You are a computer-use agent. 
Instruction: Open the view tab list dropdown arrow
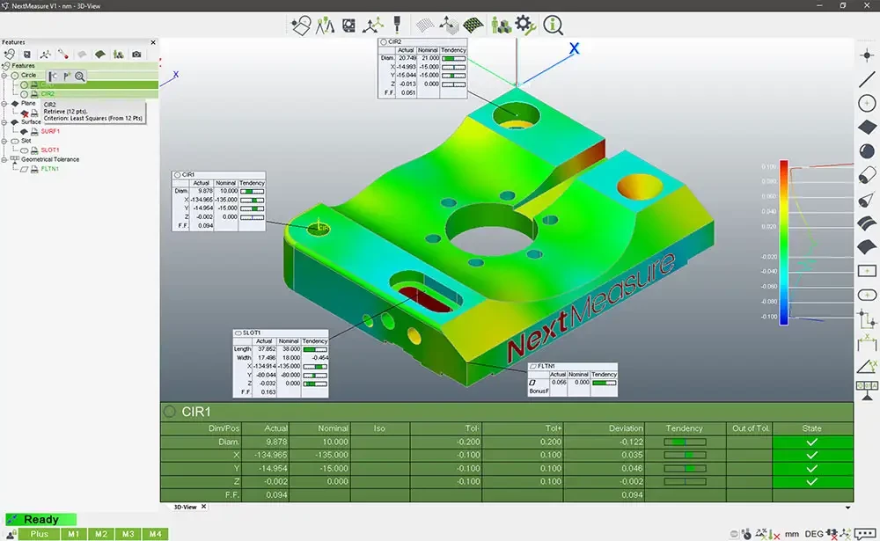[847, 508]
